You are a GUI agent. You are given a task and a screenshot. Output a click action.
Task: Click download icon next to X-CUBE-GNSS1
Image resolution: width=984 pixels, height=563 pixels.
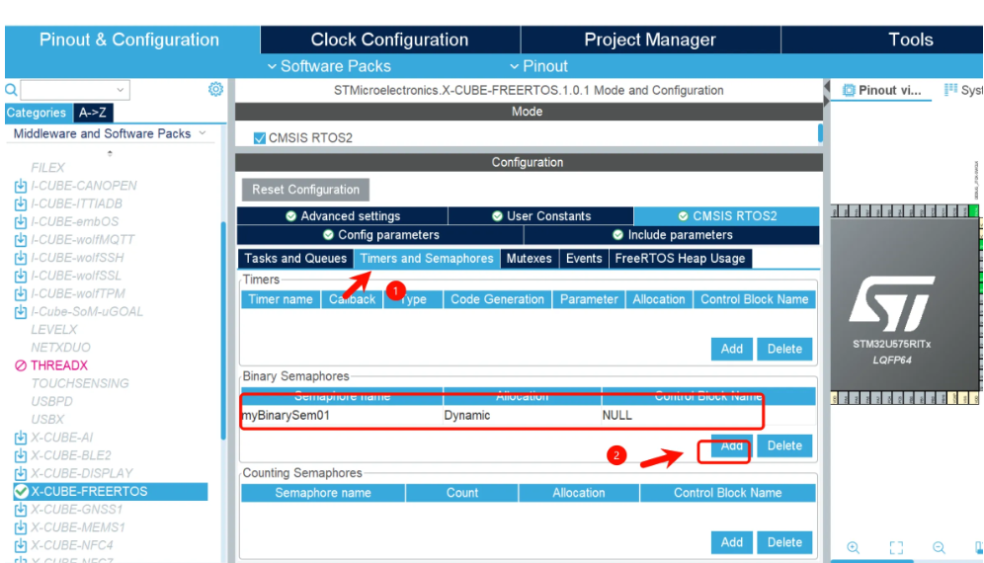pyautogui.click(x=21, y=510)
